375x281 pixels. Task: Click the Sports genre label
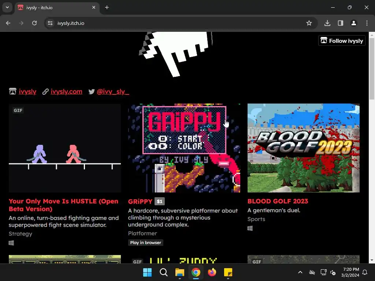coord(256,219)
